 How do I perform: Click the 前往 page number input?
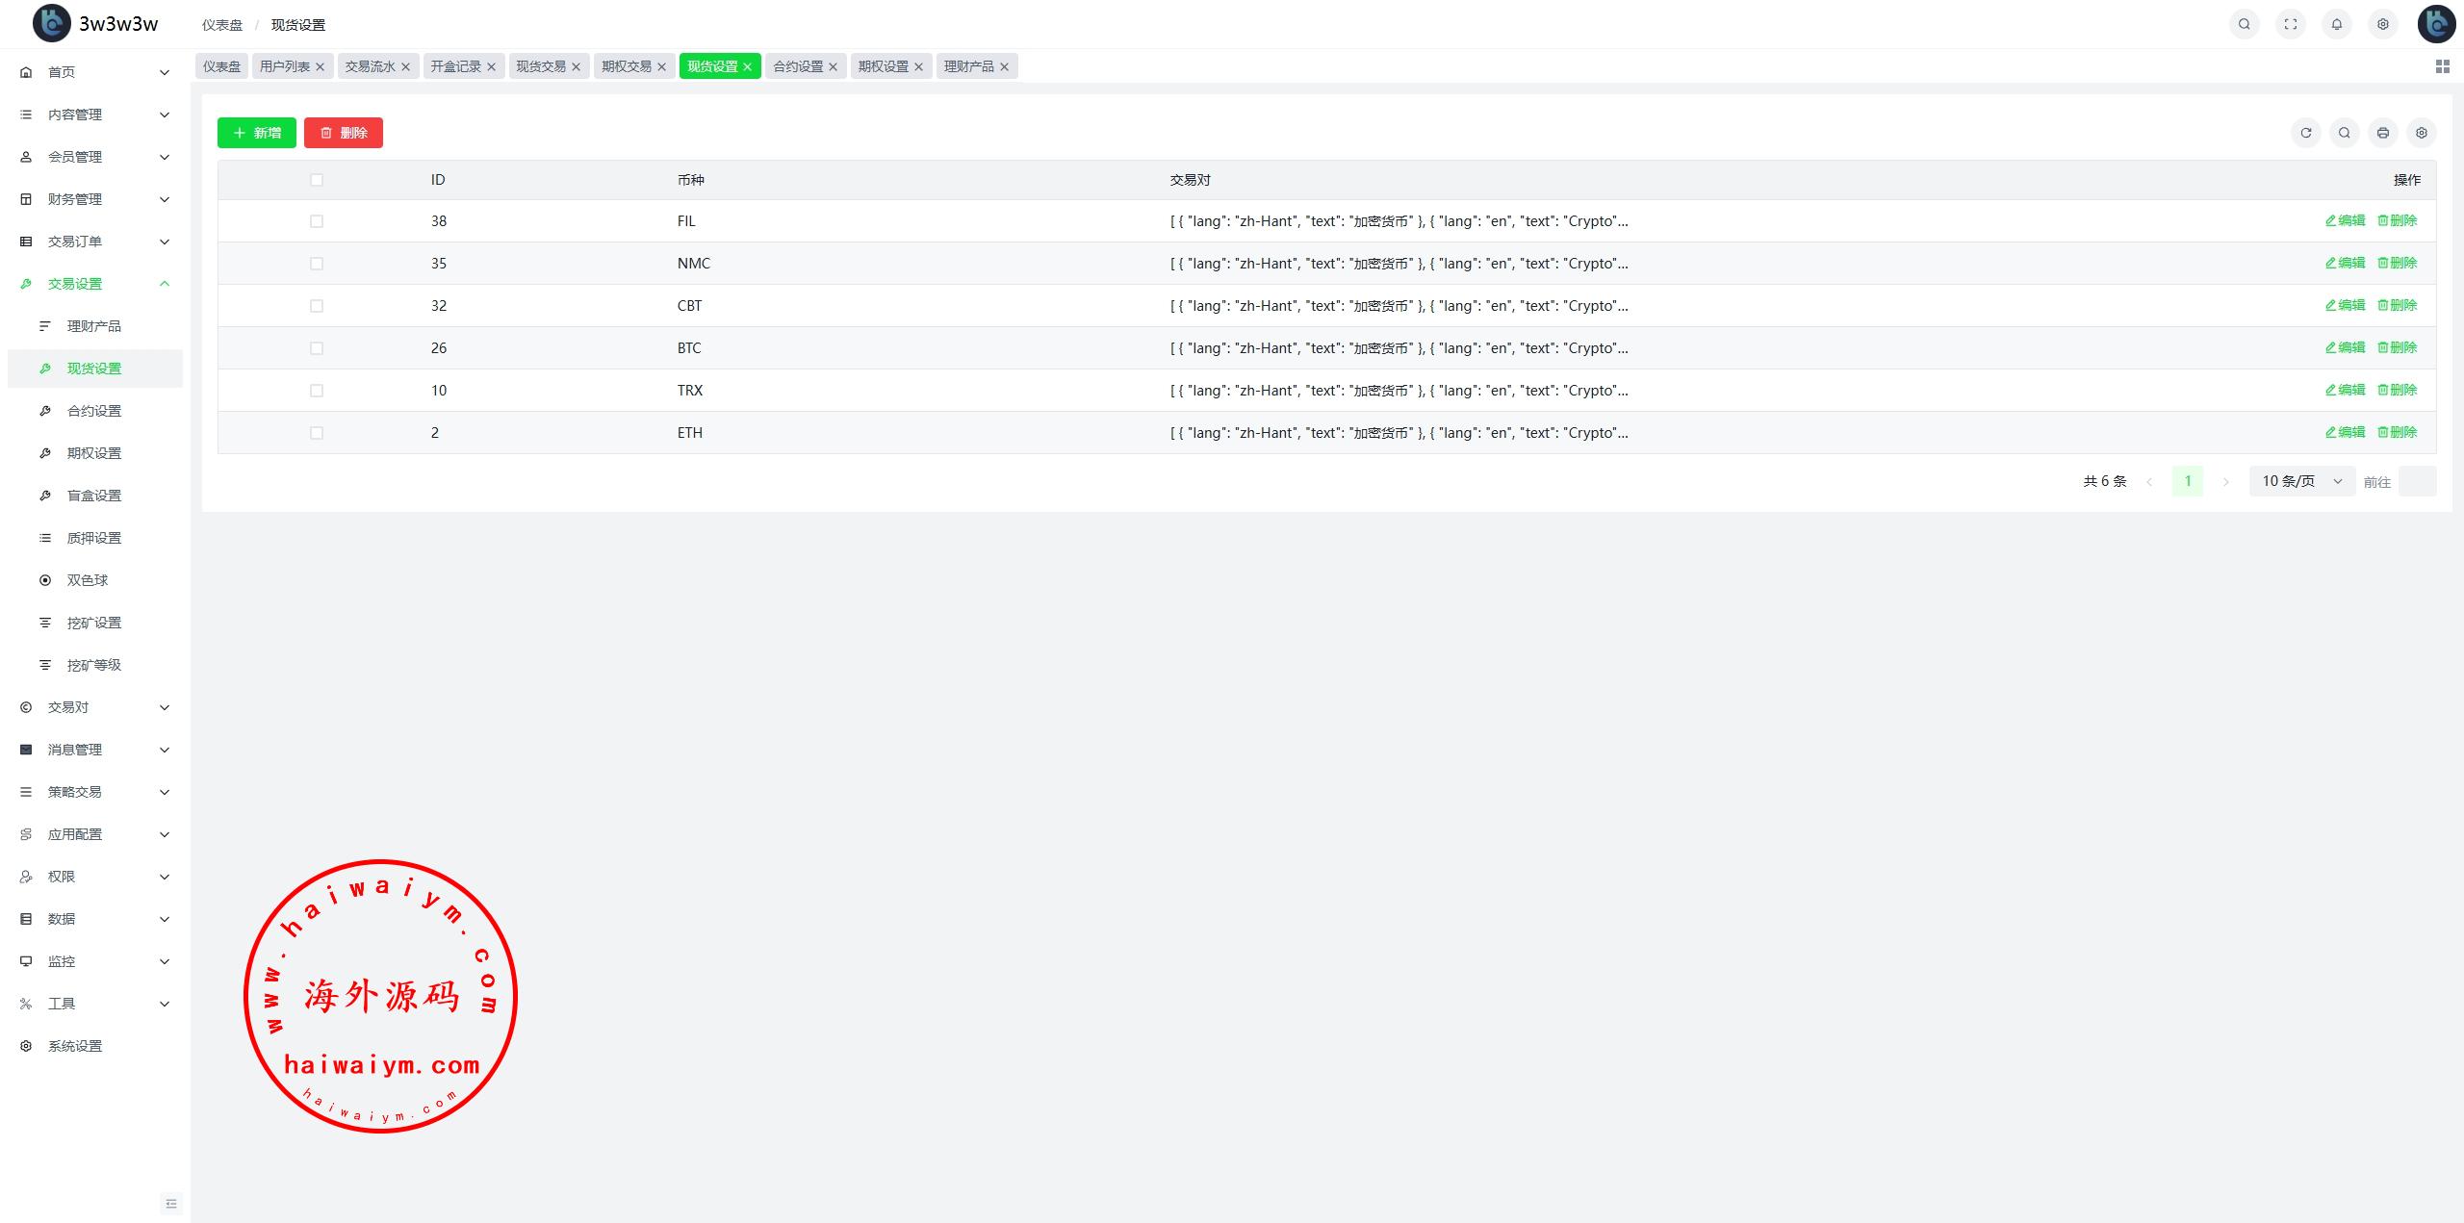[x=2416, y=481]
